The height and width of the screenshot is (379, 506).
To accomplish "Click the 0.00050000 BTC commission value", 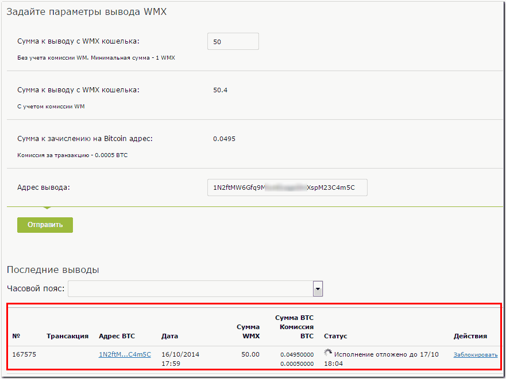I will point(297,364).
